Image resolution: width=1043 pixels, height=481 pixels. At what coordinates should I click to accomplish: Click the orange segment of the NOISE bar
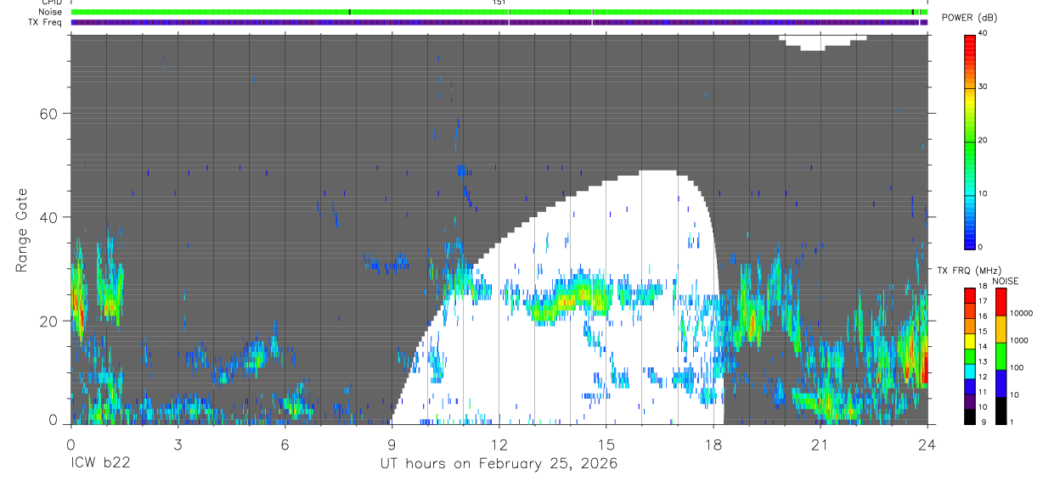coord(1001,329)
